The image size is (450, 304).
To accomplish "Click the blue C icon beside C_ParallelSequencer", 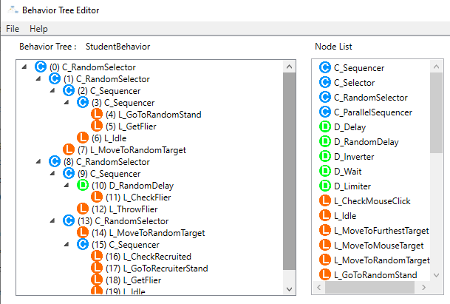I will [x=324, y=112].
